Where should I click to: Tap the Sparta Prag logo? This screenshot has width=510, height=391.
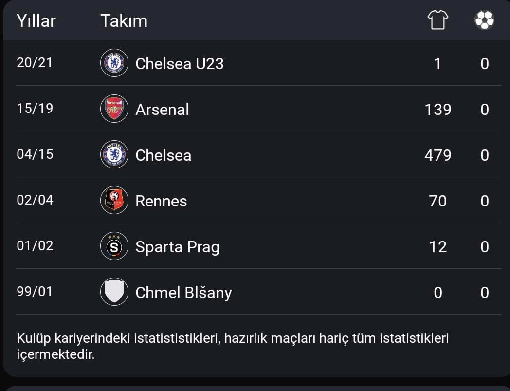coord(114,246)
